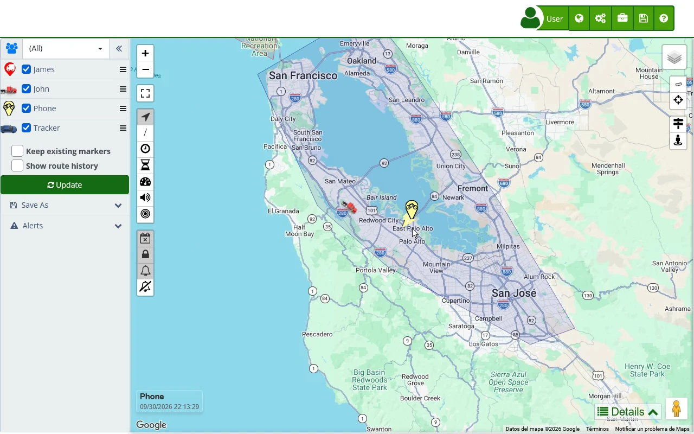This screenshot has width=694, height=434.
Task: Click the speaker sound icon
Action: (x=145, y=198)
